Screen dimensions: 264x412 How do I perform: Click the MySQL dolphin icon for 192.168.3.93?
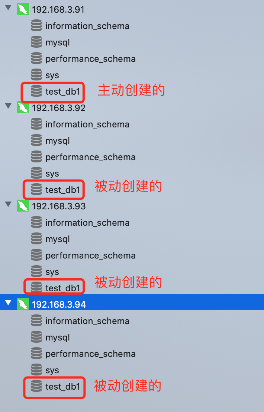point(23,206)
